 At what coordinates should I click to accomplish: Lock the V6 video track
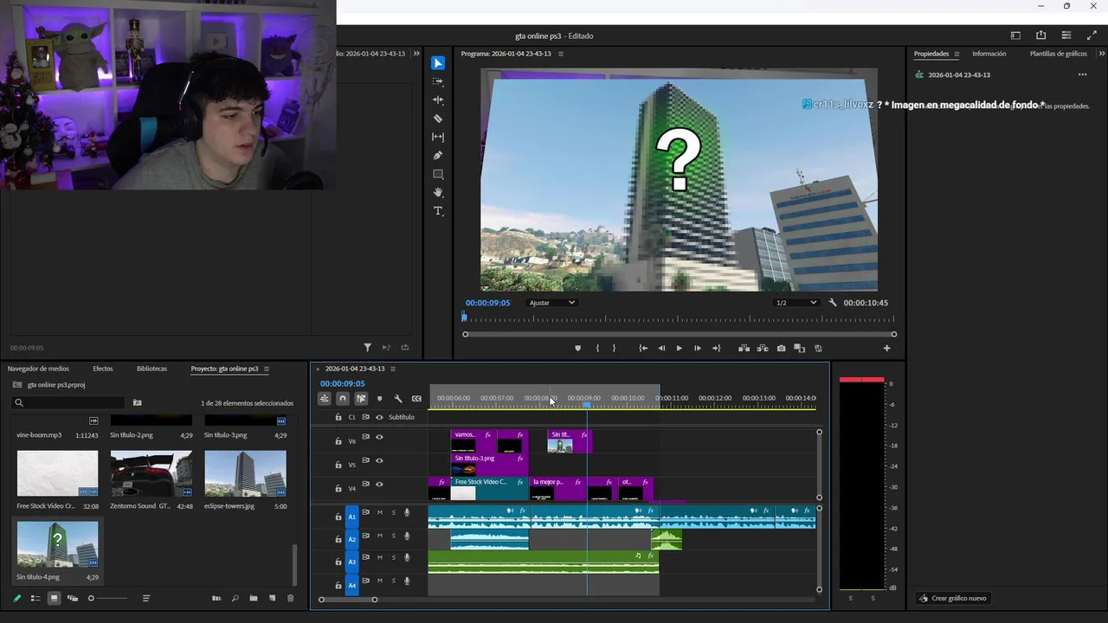pyautogui.click(x=338, y=441)
